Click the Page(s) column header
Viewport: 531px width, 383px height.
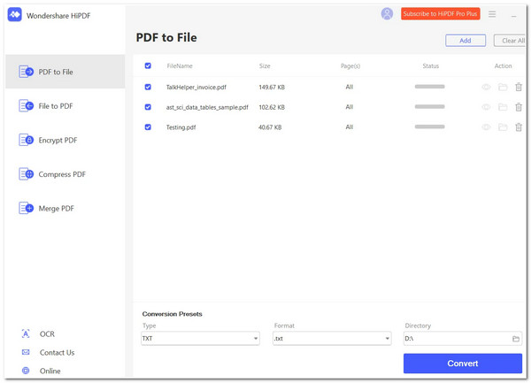(x=350, y=66)
